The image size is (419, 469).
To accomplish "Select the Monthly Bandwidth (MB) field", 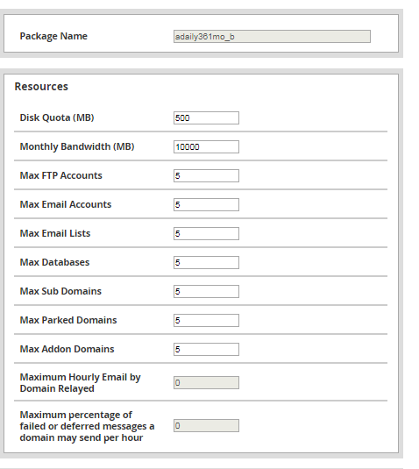I will [x=206, y=147].
